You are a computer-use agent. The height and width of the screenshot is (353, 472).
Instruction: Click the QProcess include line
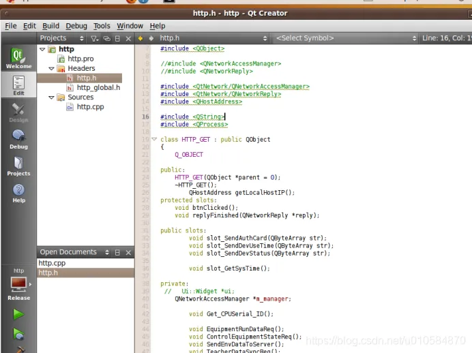[194, 125]
